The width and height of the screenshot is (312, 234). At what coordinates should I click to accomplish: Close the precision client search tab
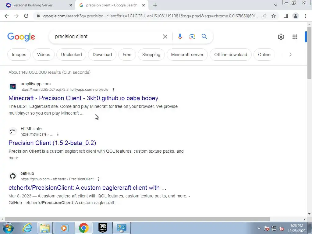click(x=144, y=5)
